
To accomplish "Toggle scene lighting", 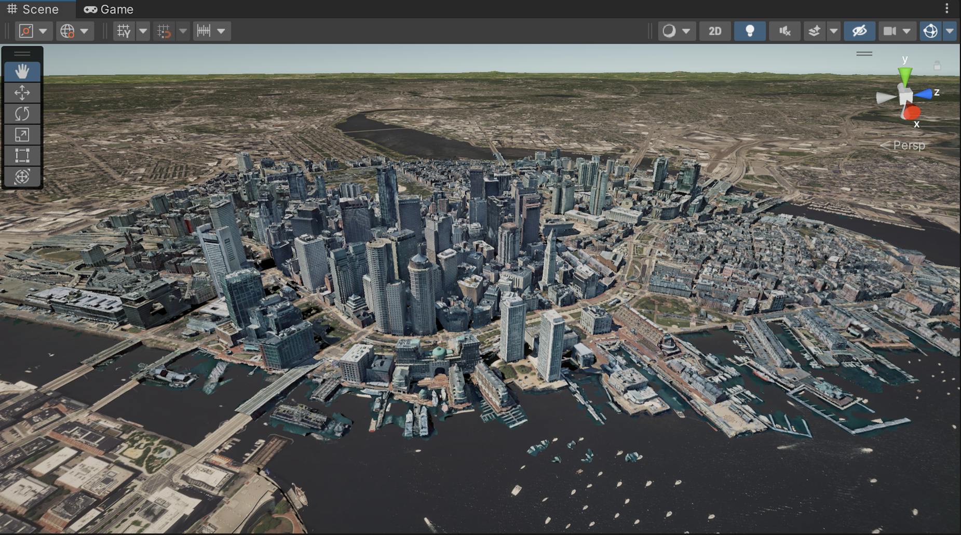I will 750,31.
